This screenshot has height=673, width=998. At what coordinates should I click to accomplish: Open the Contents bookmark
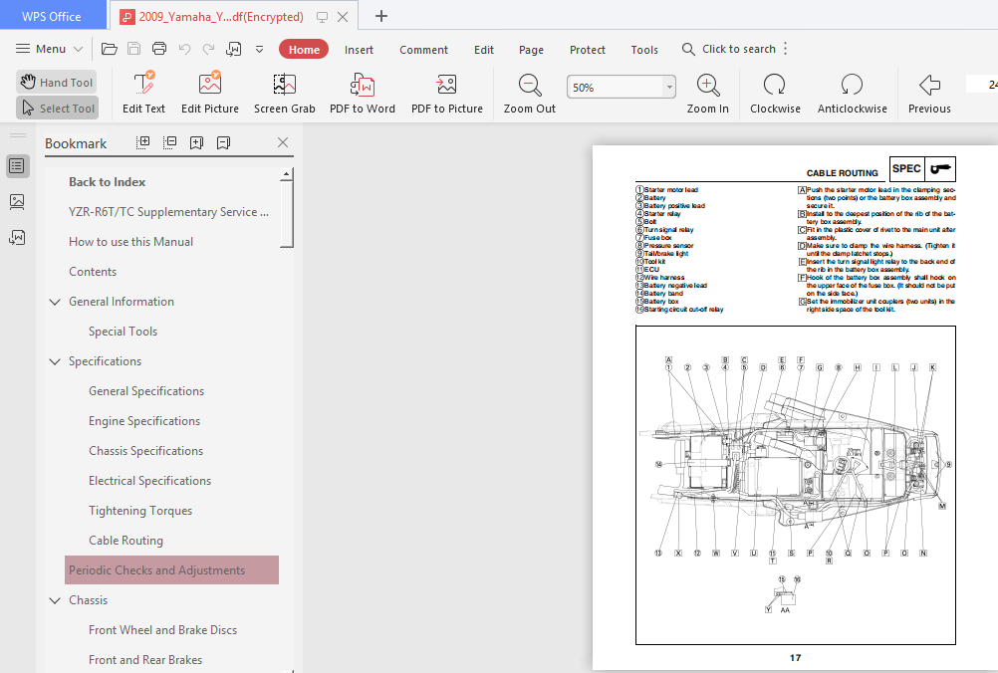click(x=93, y=272)
